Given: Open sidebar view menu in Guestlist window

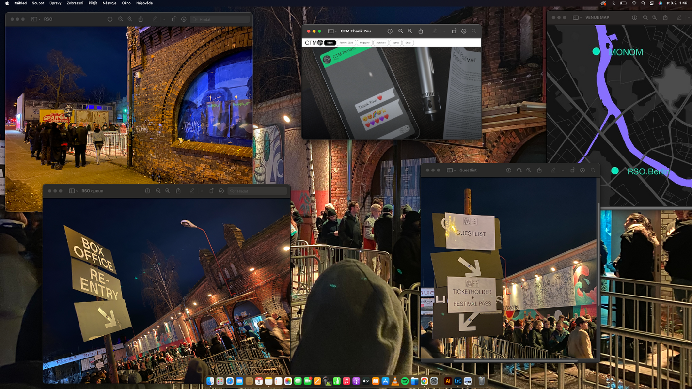Looking at the screenshot, I should point(451,170).
